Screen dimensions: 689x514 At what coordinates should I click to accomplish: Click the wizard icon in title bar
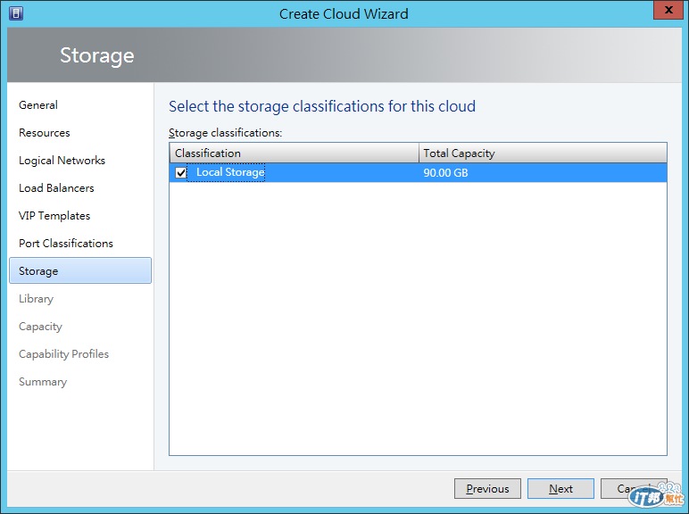tap(15, 13)
